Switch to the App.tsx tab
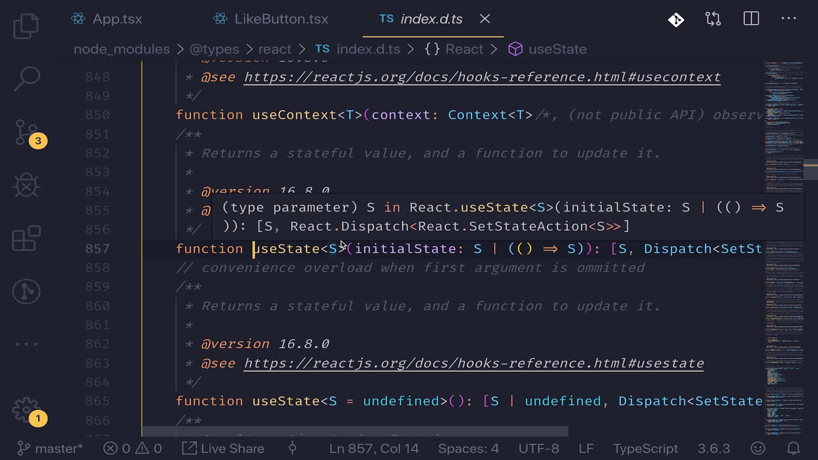Viewport: 818px width, 460px height. 117,19
